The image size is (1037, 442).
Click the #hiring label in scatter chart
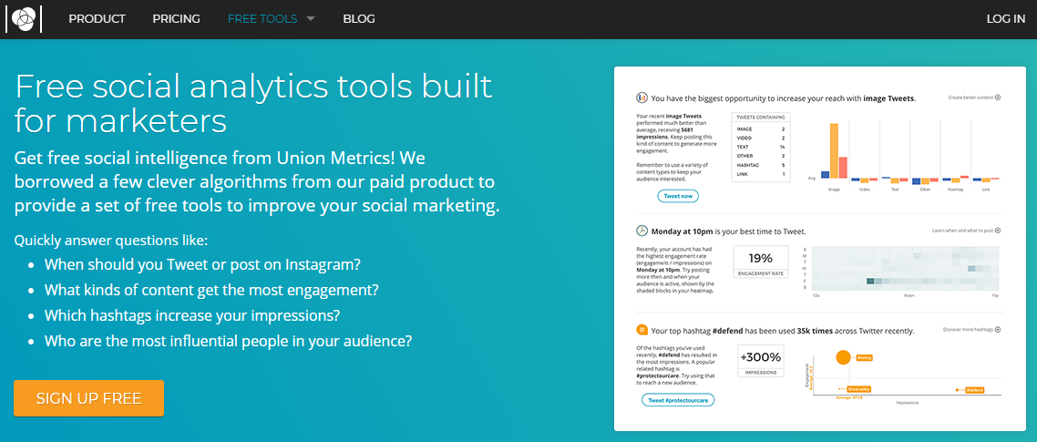coord(865,357)
